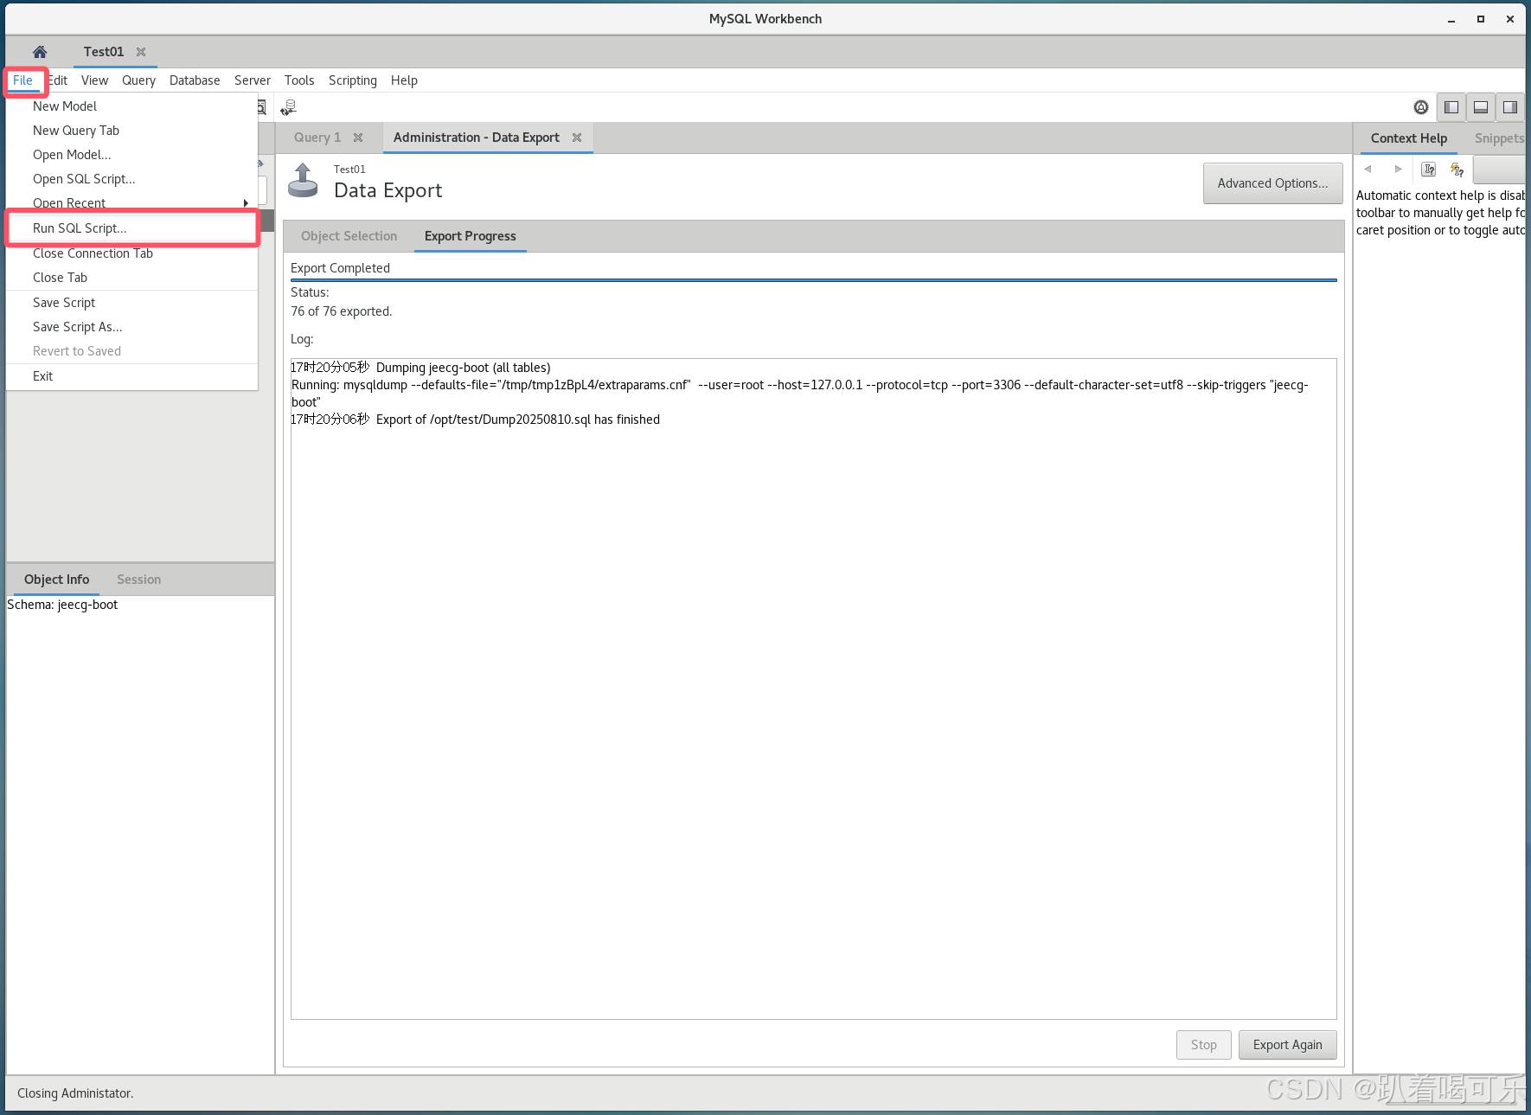
Task: Select Save Script As... menu entry
Action: click(132, 327)
